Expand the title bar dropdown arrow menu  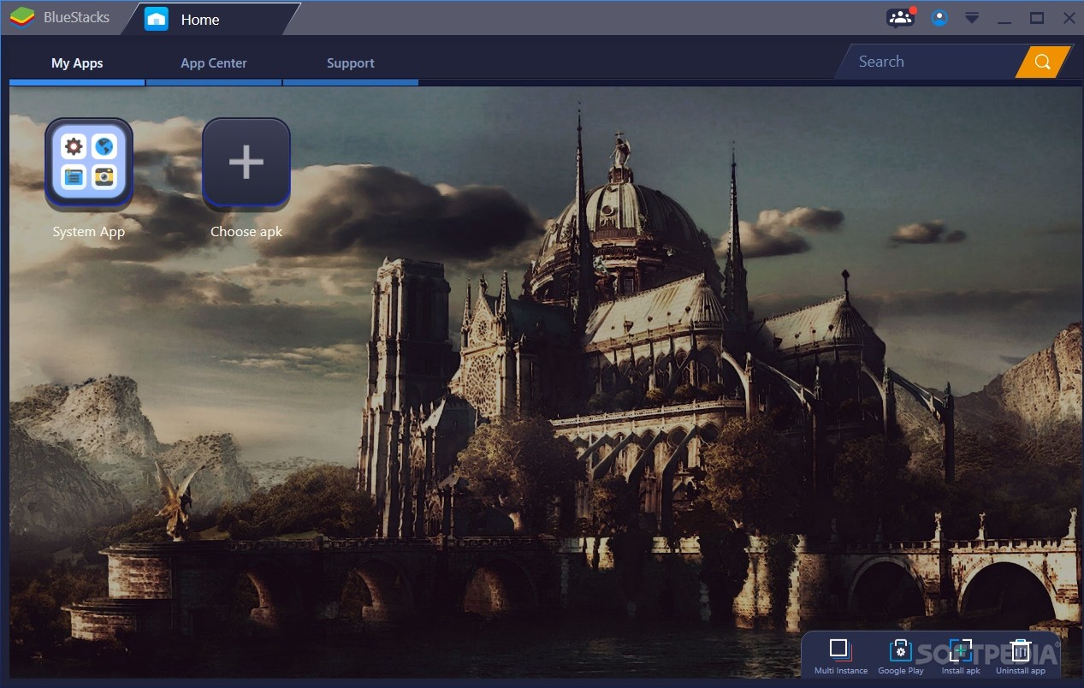tap(972, 18)
